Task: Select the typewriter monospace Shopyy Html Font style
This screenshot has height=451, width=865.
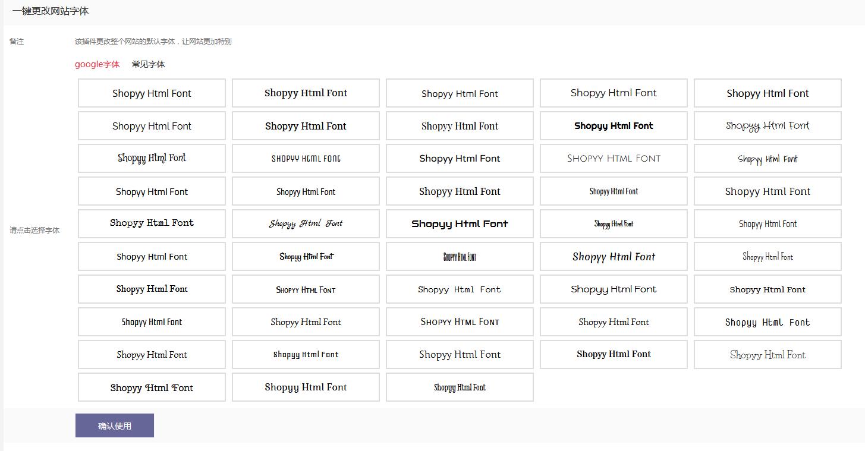Action: tap(151, 223)
